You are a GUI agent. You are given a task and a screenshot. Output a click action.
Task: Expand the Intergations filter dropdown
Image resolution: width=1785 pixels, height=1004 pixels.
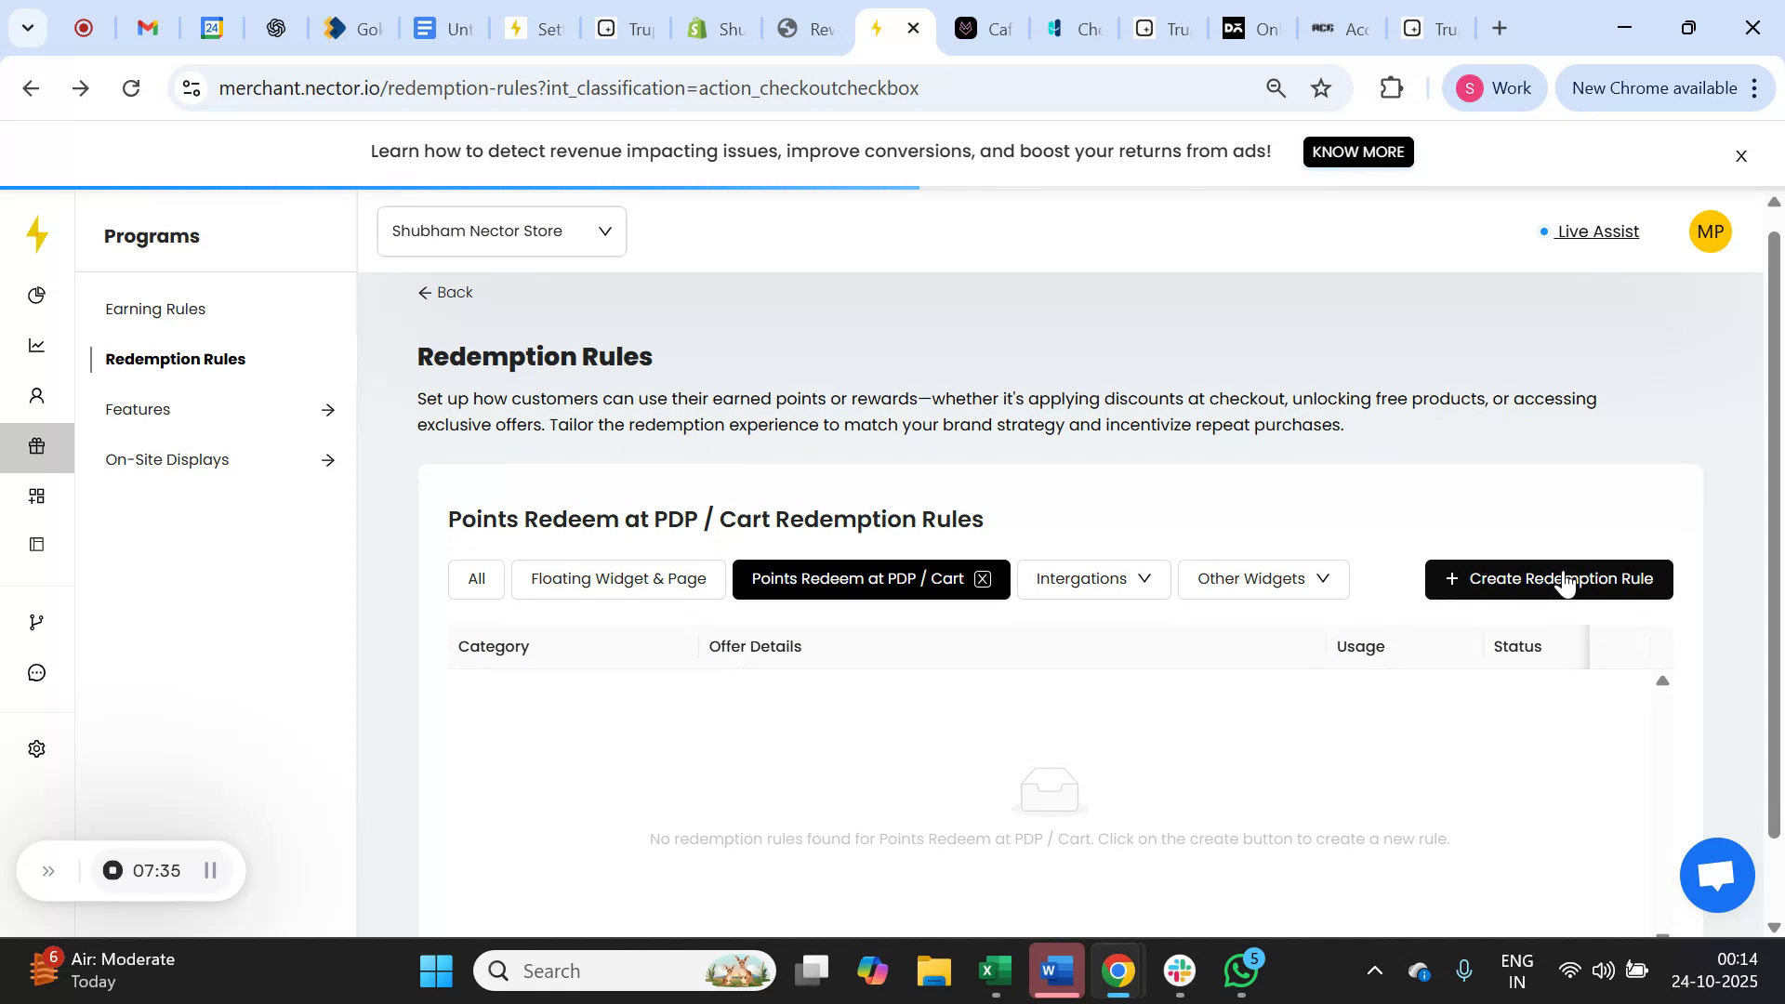tap(1093, 578)
